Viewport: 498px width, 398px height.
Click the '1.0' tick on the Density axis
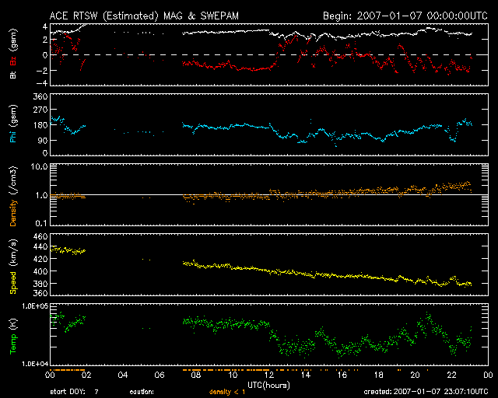click(41, 195)
